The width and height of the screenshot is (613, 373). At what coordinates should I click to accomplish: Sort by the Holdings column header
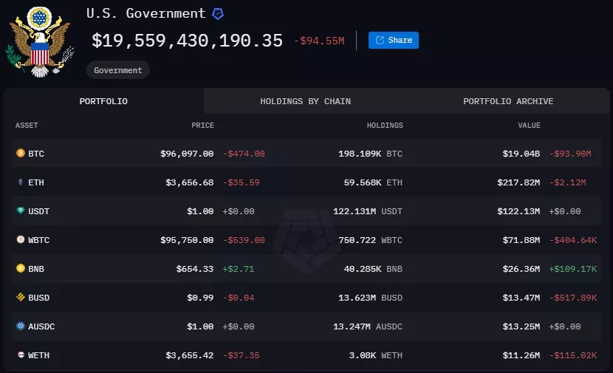385,126
